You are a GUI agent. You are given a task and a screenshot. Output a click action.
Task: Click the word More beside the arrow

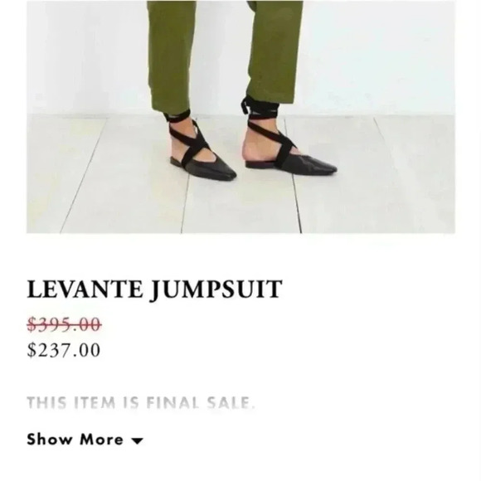pos(102,439)
